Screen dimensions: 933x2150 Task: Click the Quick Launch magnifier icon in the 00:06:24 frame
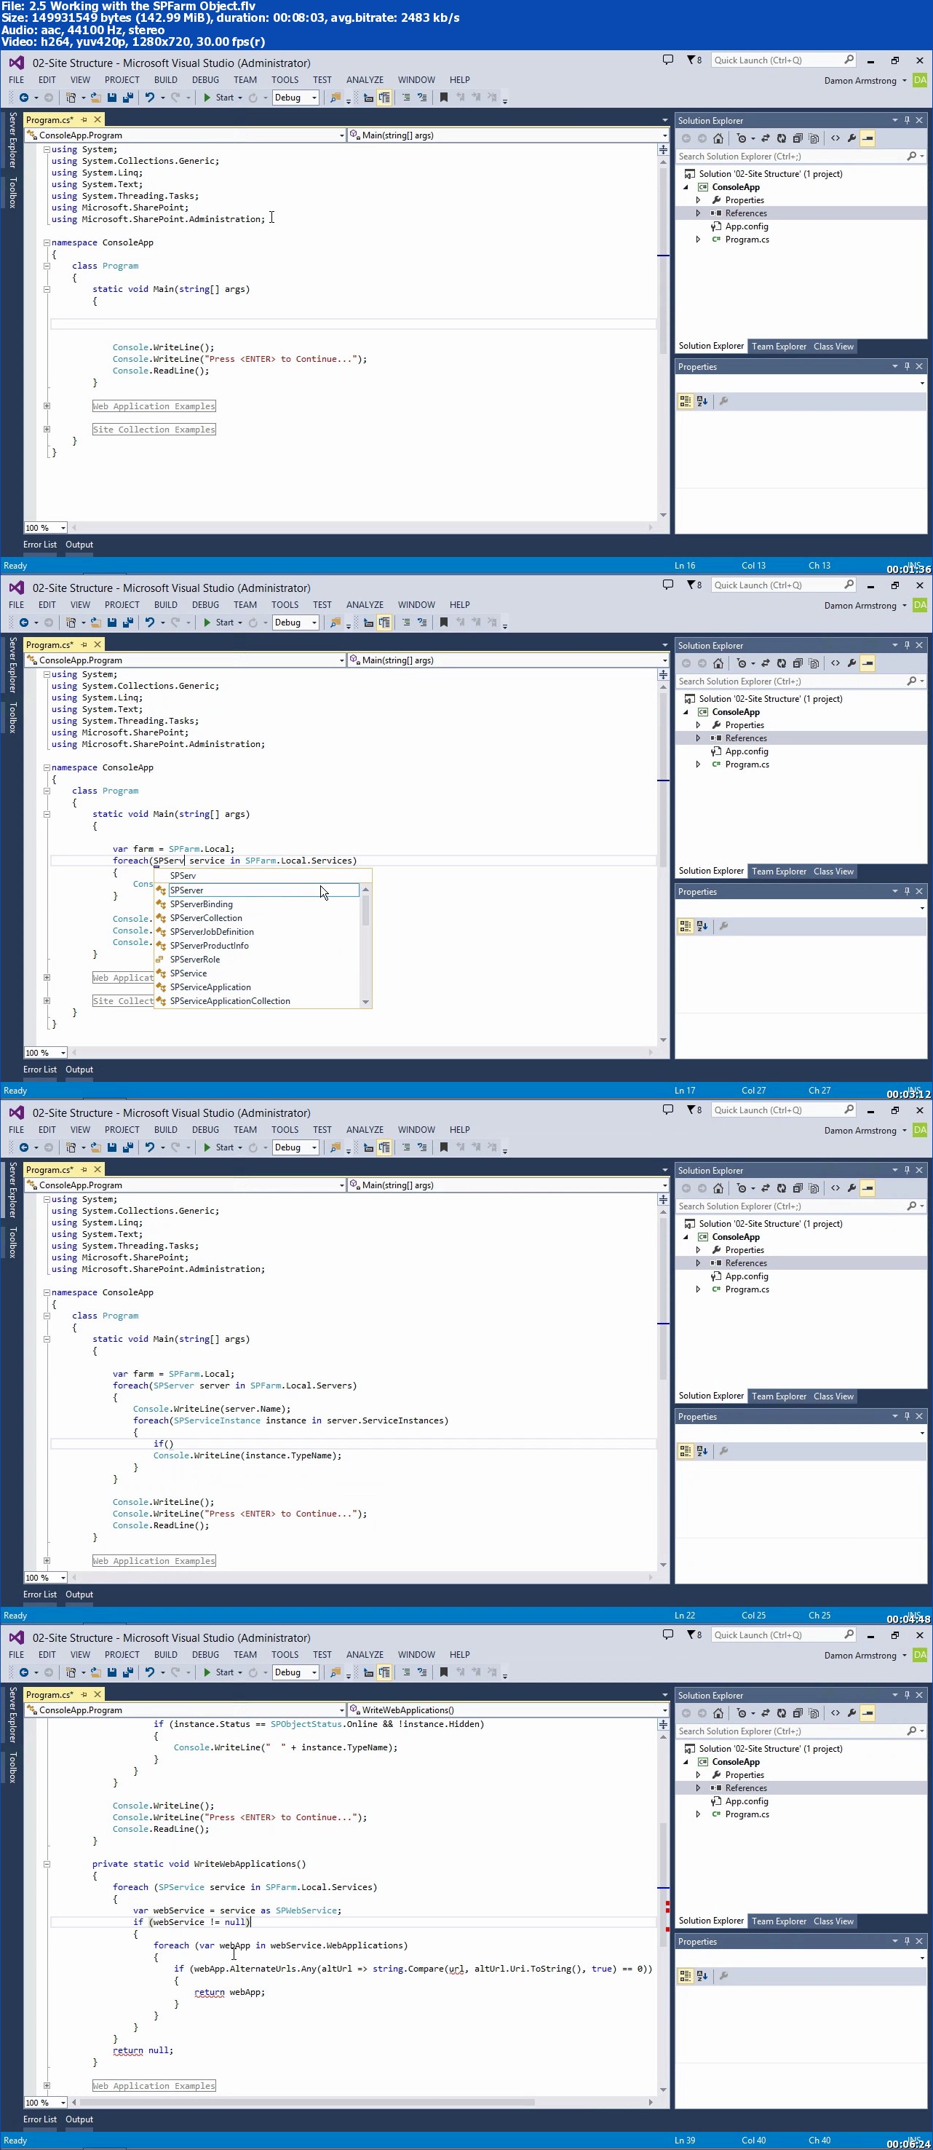(x=849, y=1635)
